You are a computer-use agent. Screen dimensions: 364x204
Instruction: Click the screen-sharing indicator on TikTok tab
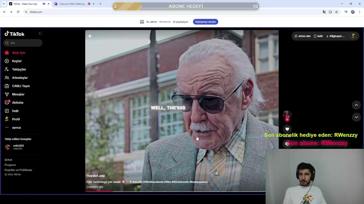[x=44, y=4]
